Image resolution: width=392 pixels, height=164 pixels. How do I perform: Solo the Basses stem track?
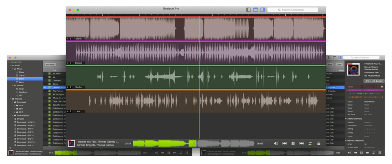click(71, 63)
